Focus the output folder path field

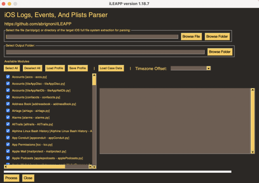tap(105, 52)
